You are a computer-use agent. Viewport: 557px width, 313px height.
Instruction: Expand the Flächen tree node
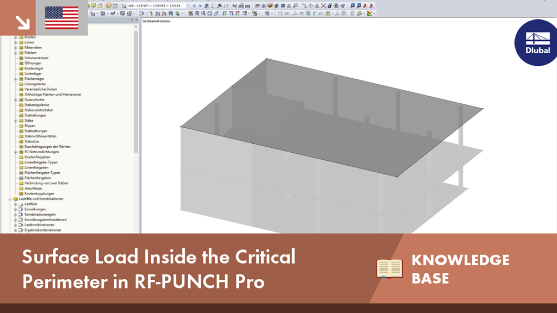pos(16,53)
